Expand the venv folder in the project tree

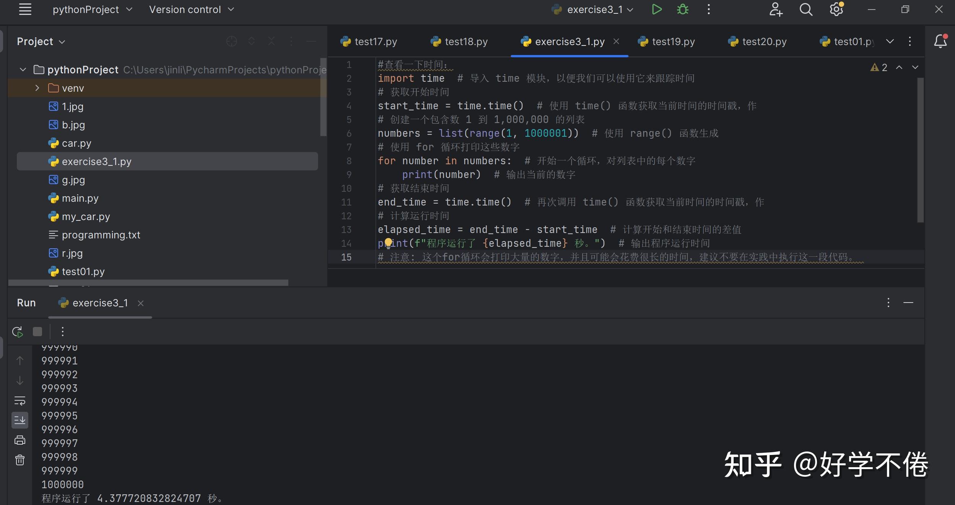click(37, 88)
